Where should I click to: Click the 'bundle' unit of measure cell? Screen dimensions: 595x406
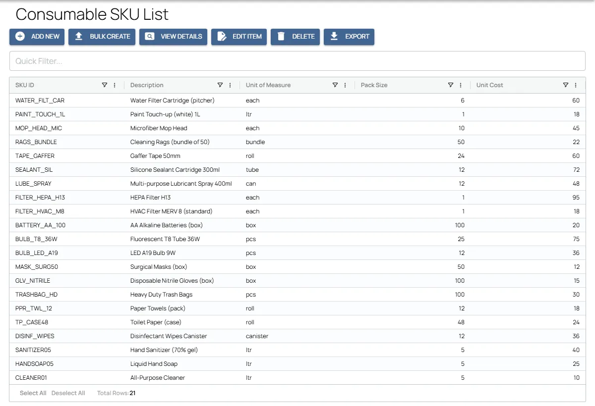297,142
